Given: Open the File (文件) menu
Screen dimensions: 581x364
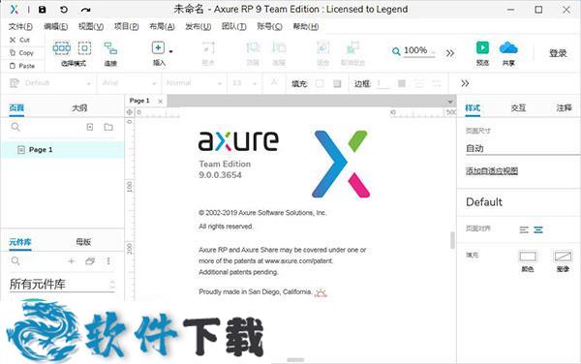Looking at the screenshot, I should point(20,27).
